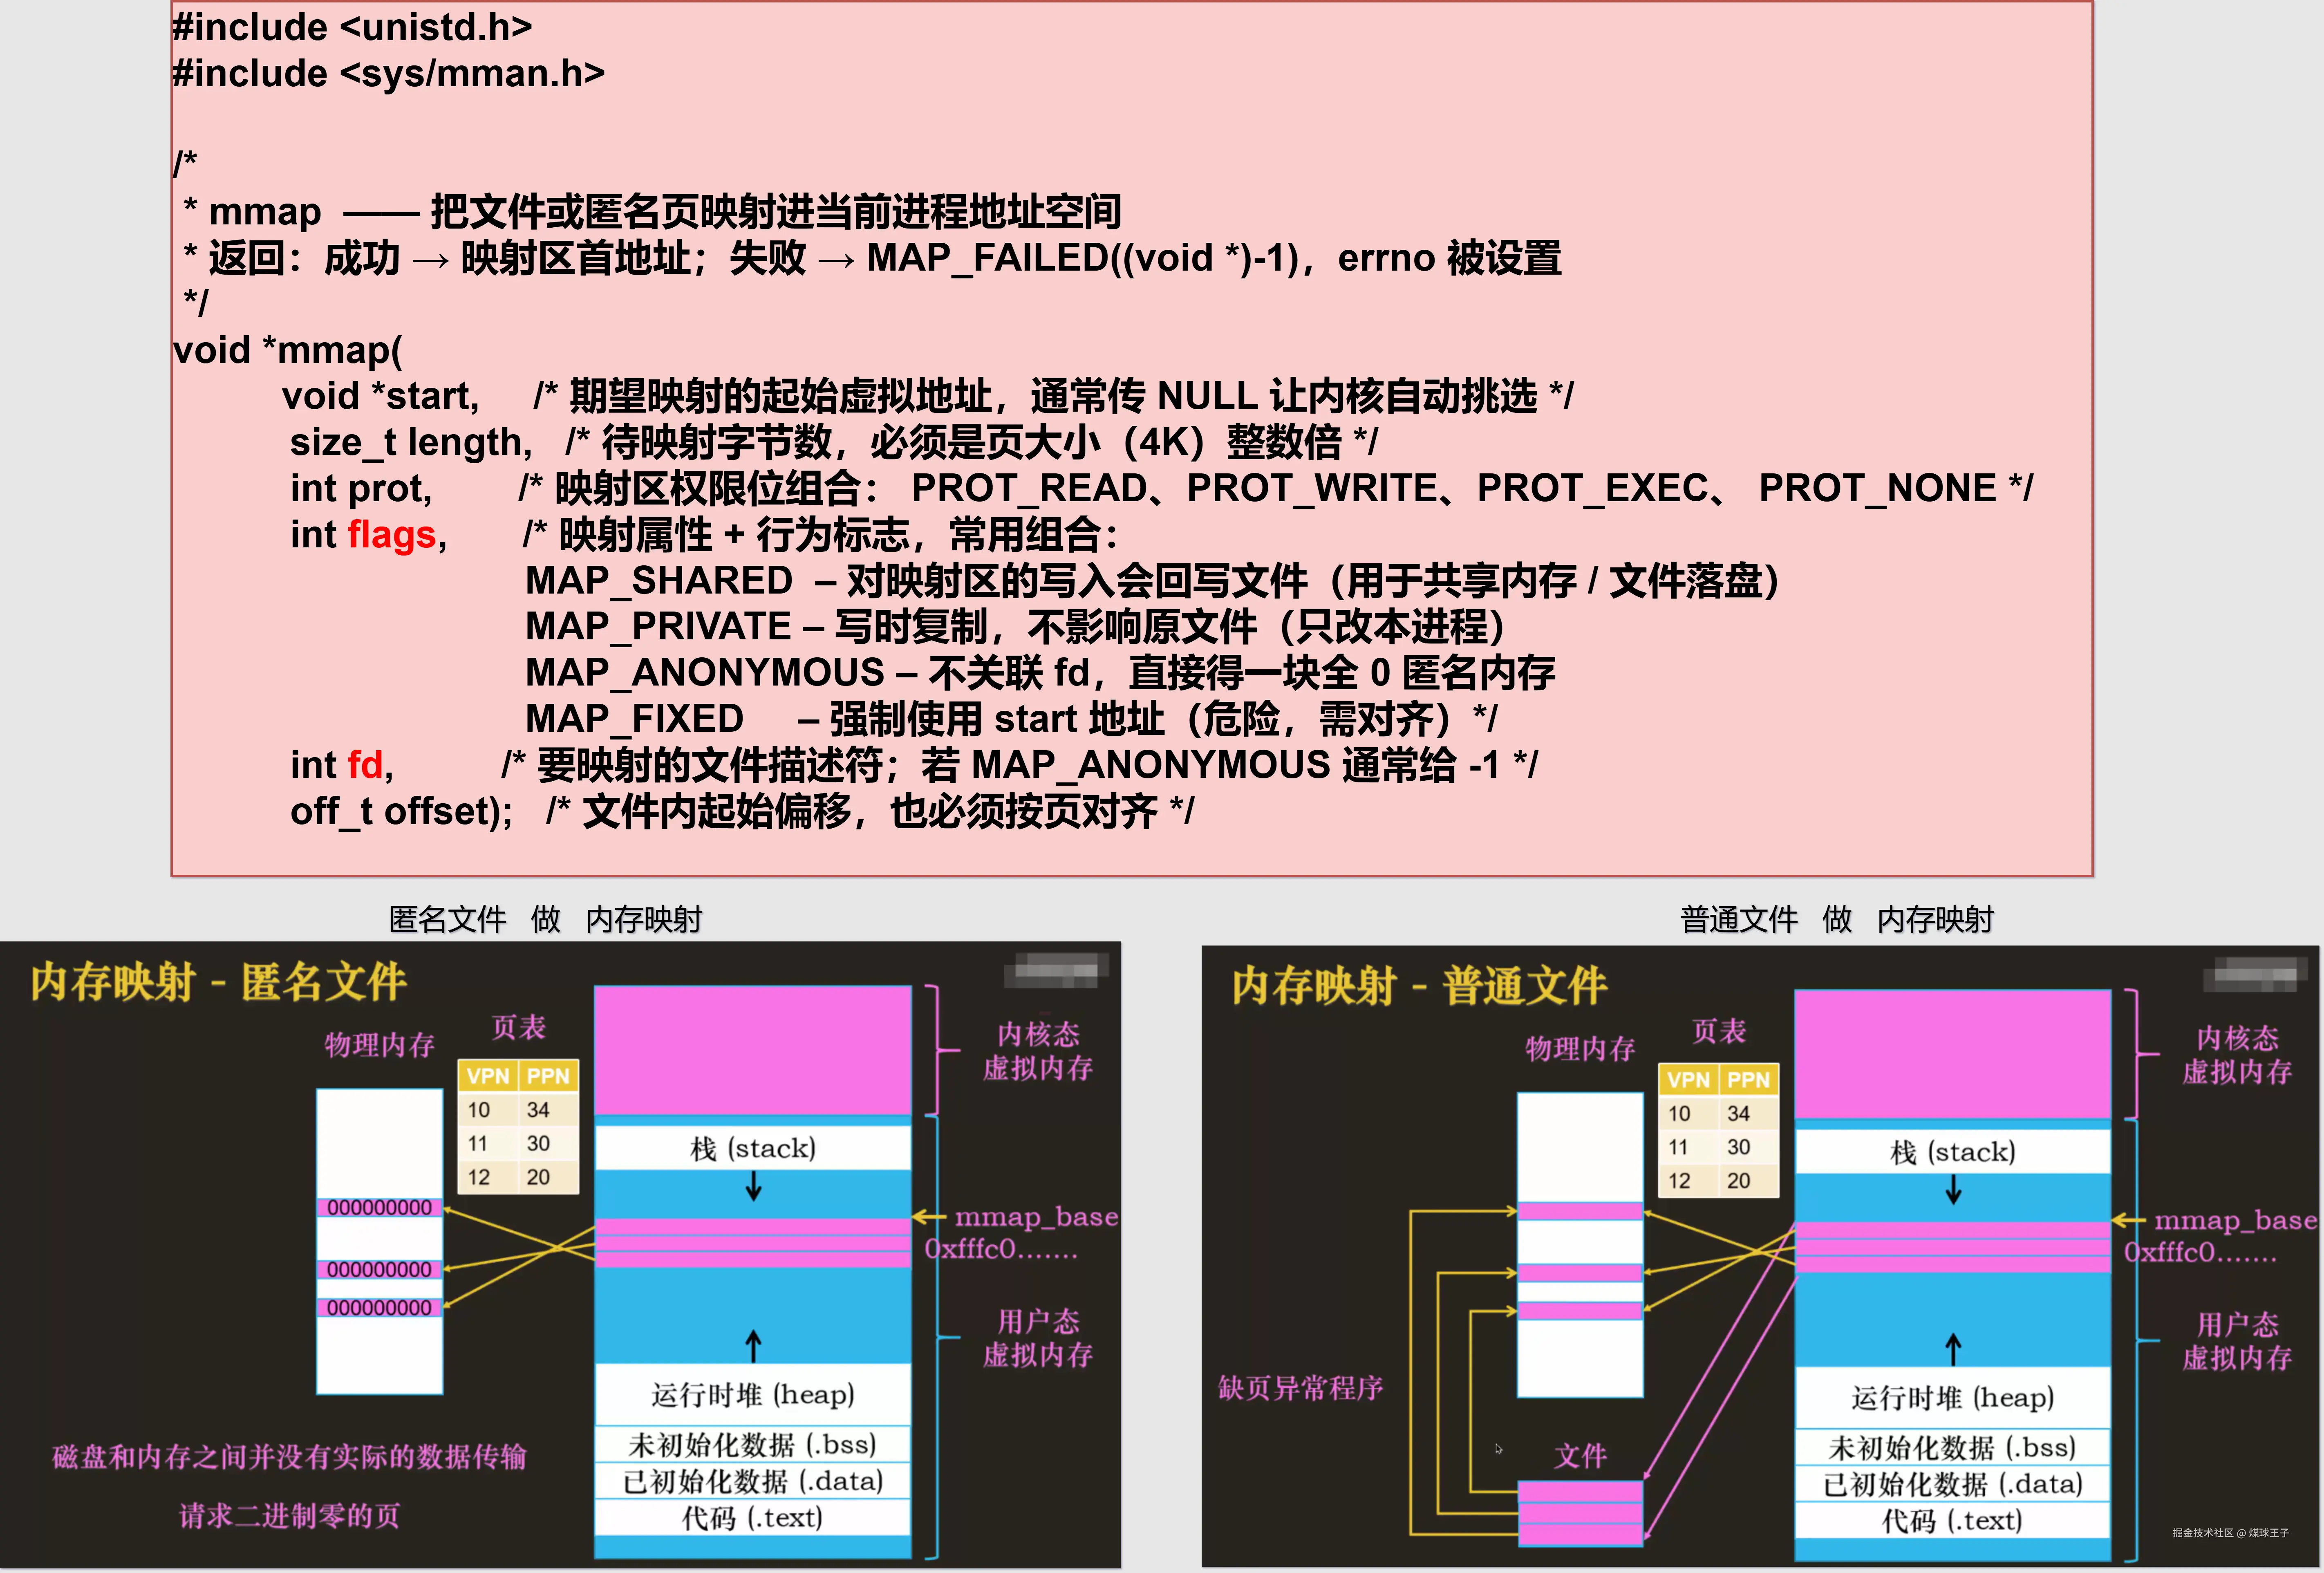The width and height of the screenshot is (2324, 1573).
Task: Click the red "flags" parameter word
Action: pos(392,535)
